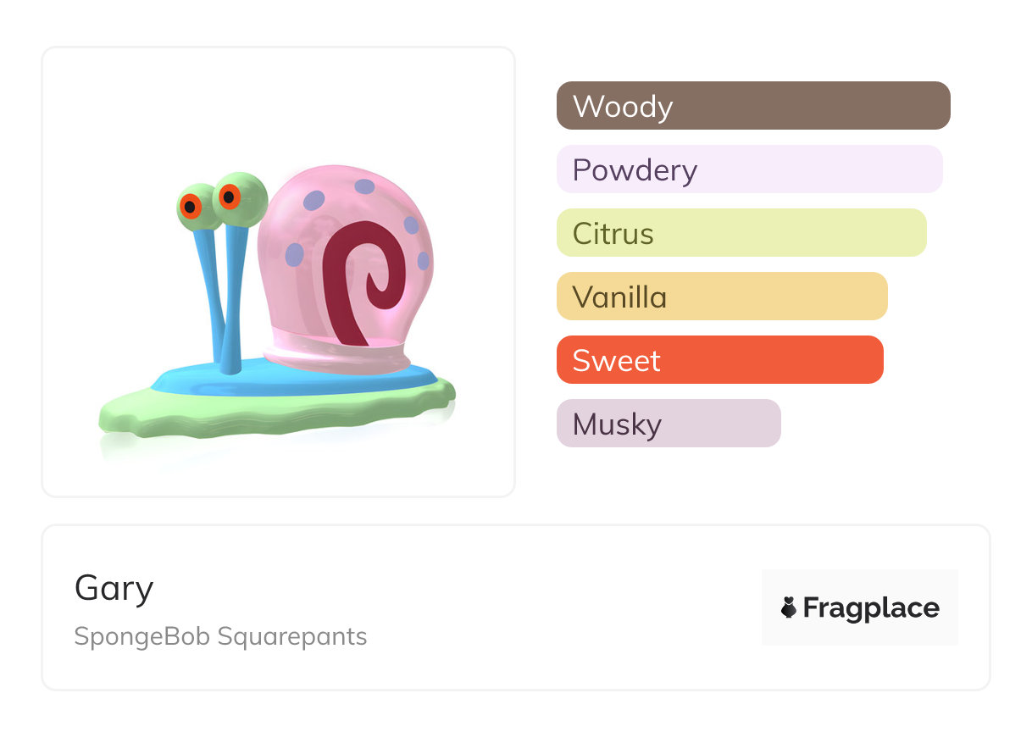Click the Musky accord bar
This screenshot has width=1032, height=732.
point(668,424)
